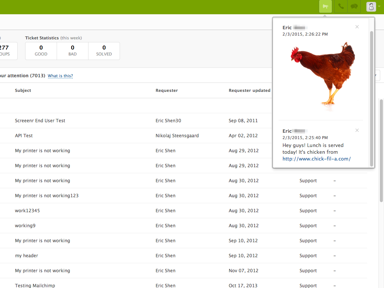Open the "What is this?" link

[60, 76]
